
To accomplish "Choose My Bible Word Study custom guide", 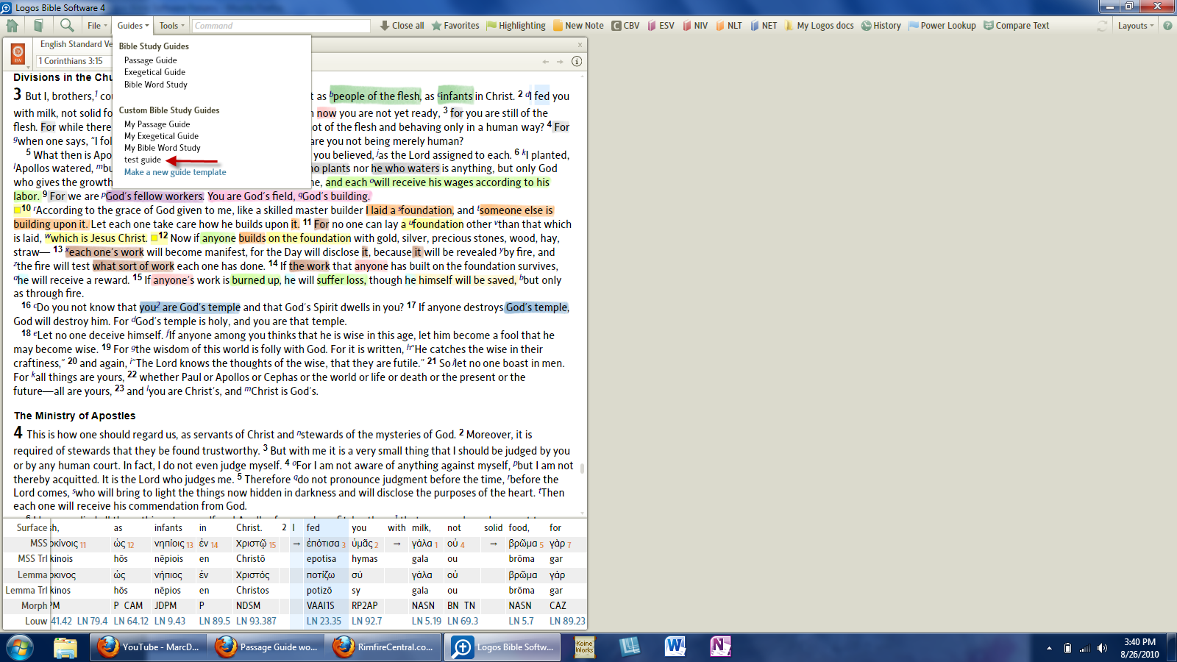I will [162, 148].
